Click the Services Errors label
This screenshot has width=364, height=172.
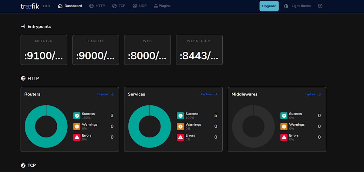pos(190,135)
